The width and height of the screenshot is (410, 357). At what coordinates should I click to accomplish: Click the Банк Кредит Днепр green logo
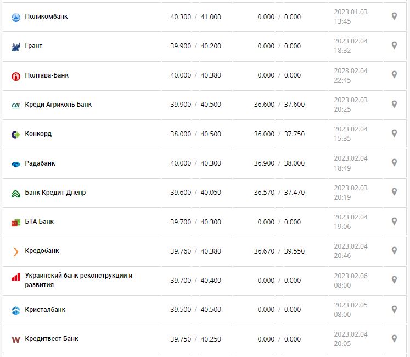pyautogui.click(x=15, y=193)
